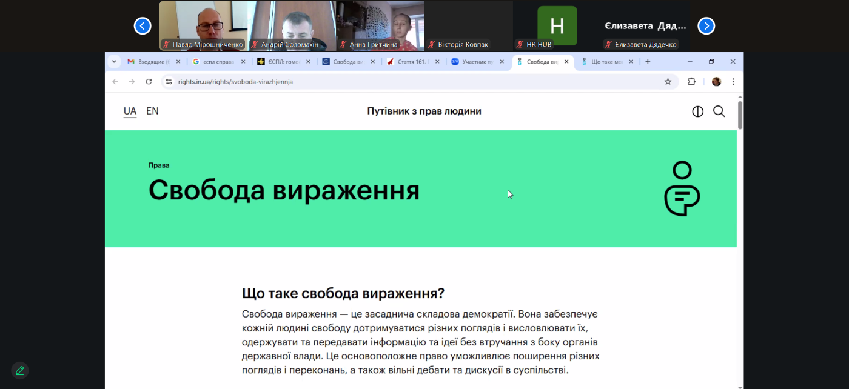849x389 pixels.
Task: Open a new browser tab
Action: point(648,62)
